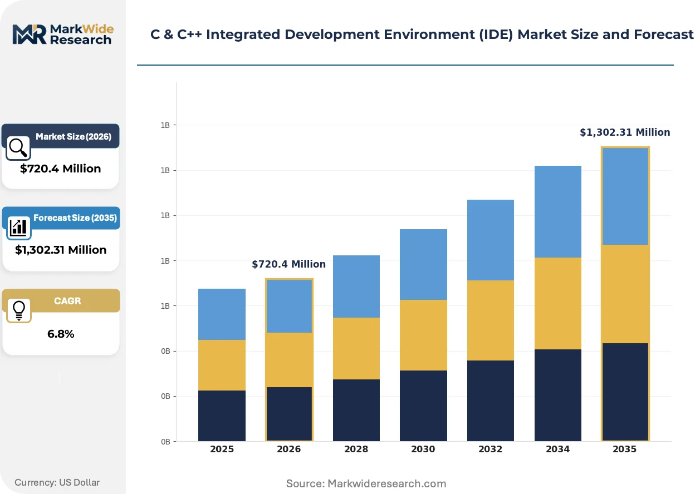This screenshot has height=494, width=700.
Task: Click the 2035 x-axis label
Action: 624,449
